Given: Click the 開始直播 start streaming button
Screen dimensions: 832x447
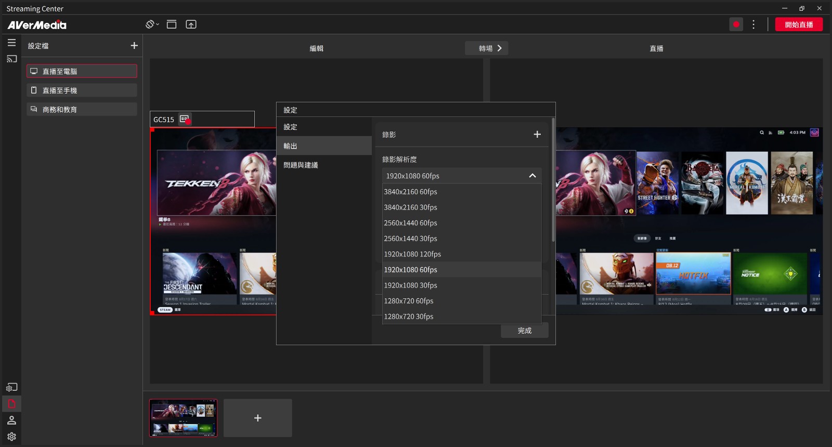Looking at the screenshot, I should [799, 24].
